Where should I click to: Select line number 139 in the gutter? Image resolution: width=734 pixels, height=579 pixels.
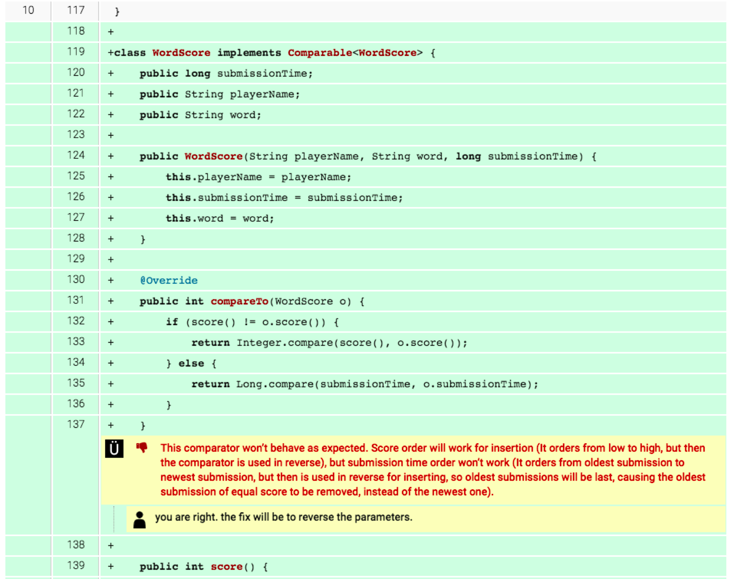click(x=76, y=566)
